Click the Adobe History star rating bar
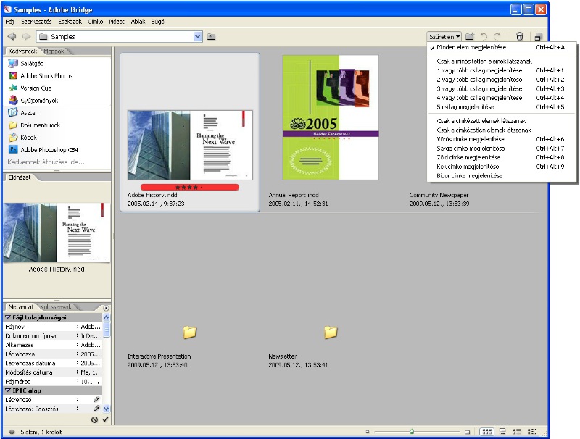This screenshot has width=580, height=439. click(190, 188)
